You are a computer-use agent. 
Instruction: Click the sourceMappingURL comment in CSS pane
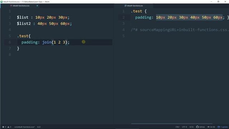[180, 30]
